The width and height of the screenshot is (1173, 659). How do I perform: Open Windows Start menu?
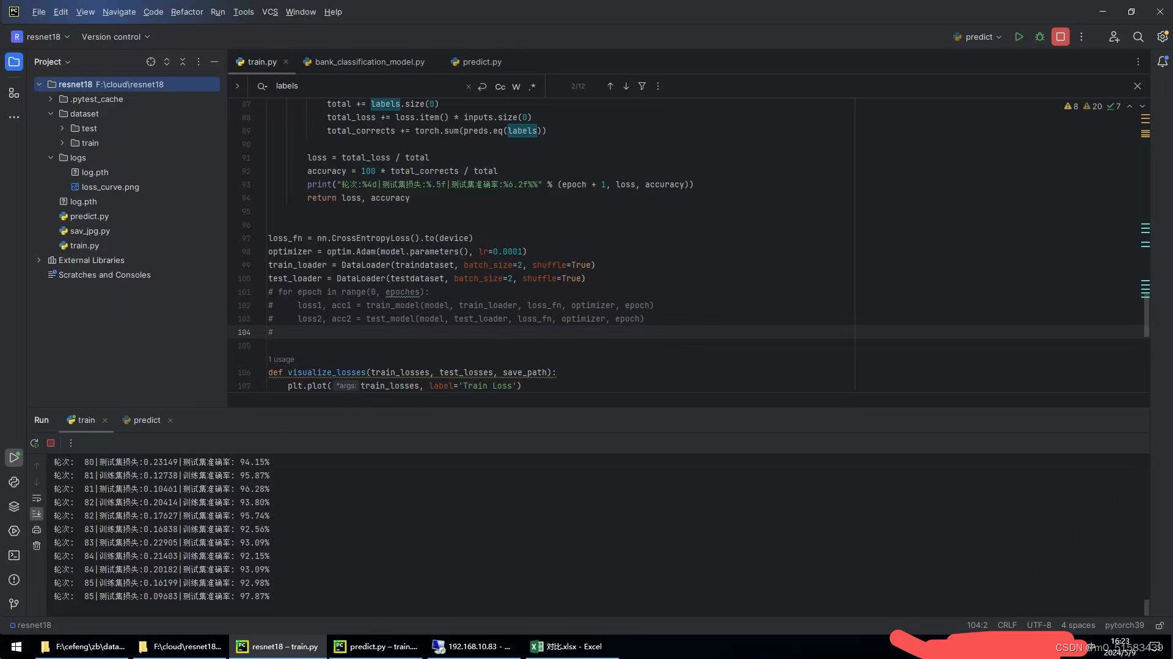tap(16, 647)
